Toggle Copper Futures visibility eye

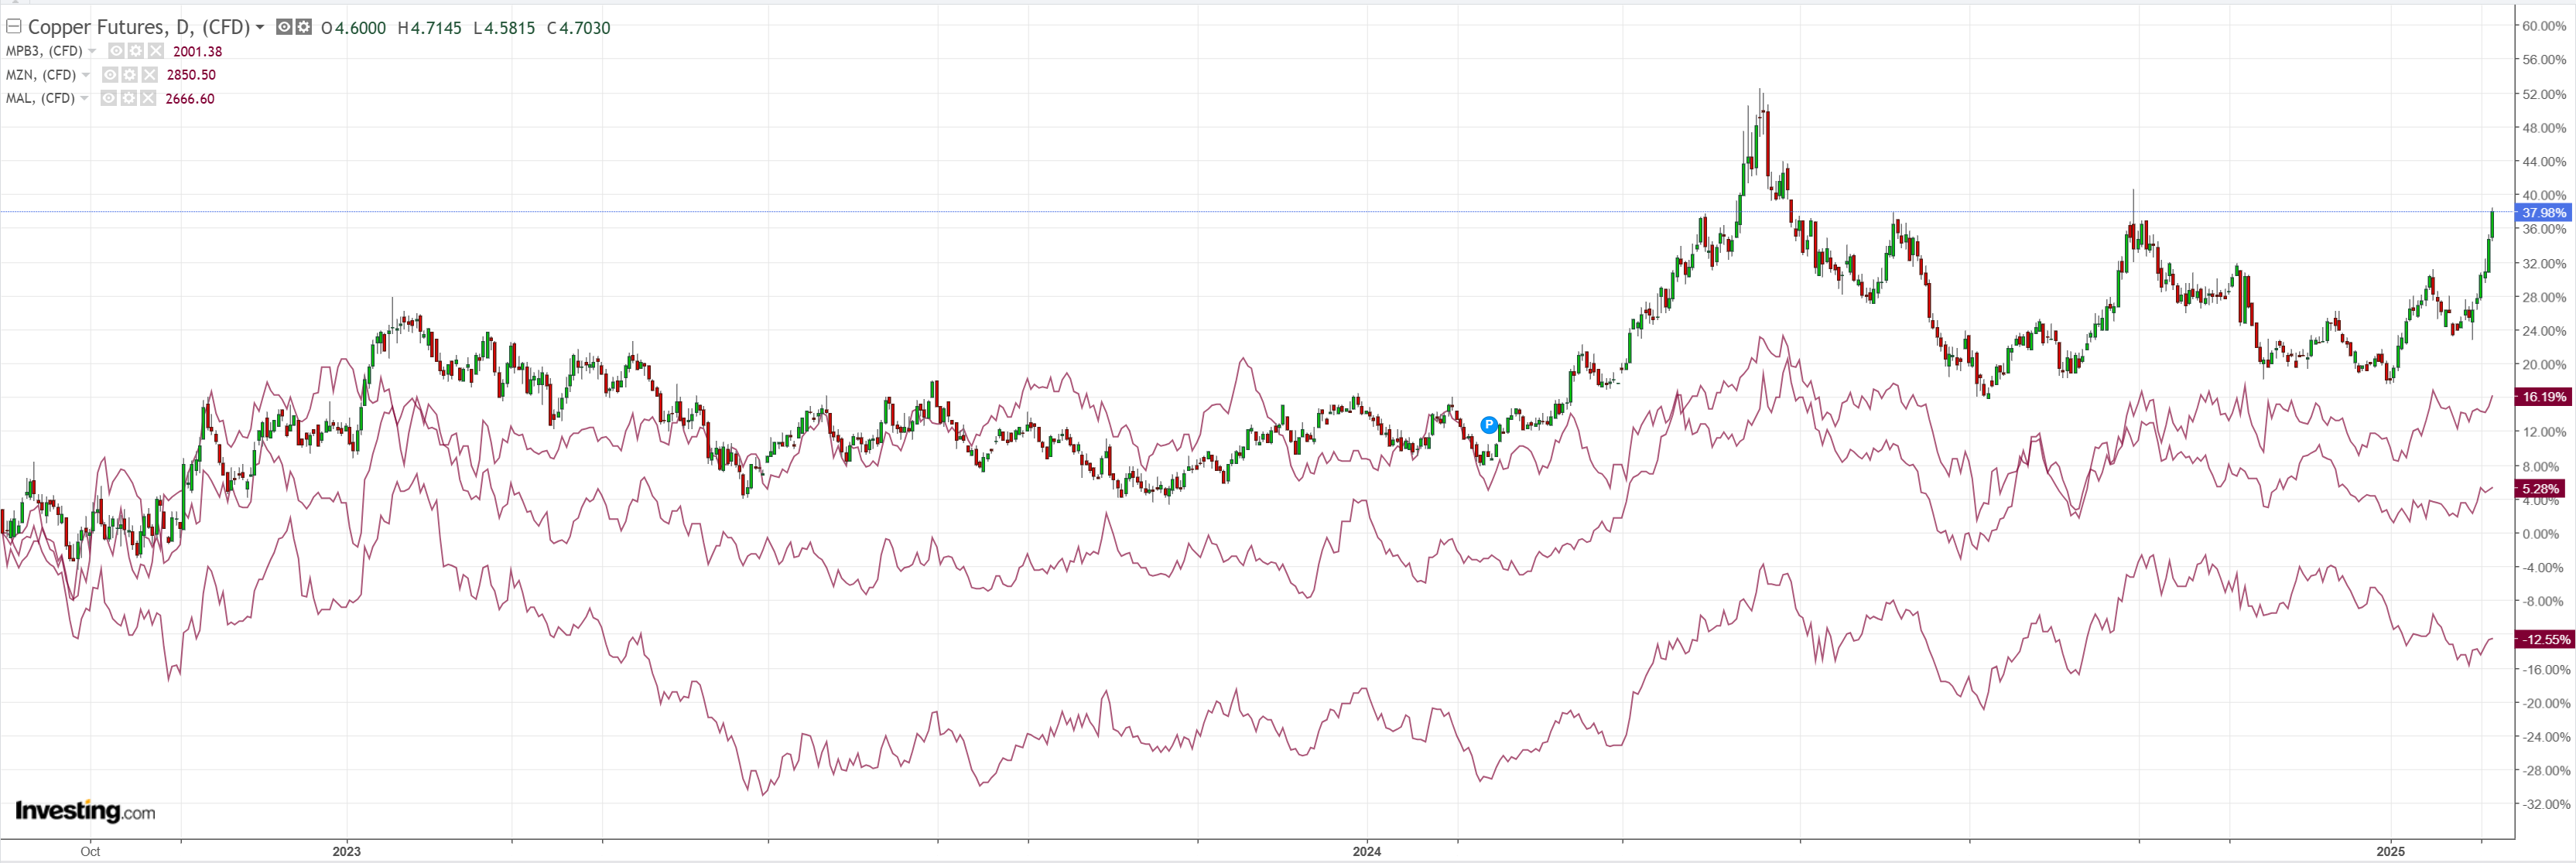(x=284, y=27)
